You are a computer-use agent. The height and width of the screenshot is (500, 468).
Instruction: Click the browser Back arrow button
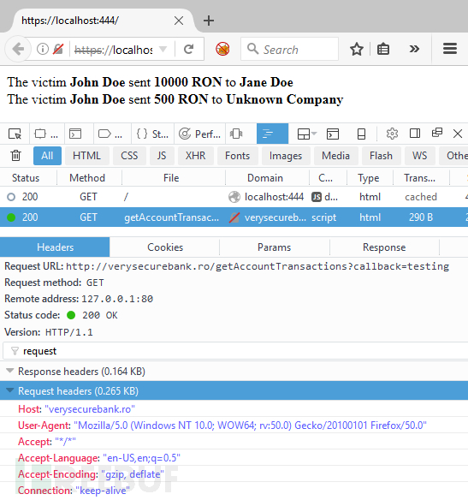tap(18, 49)
